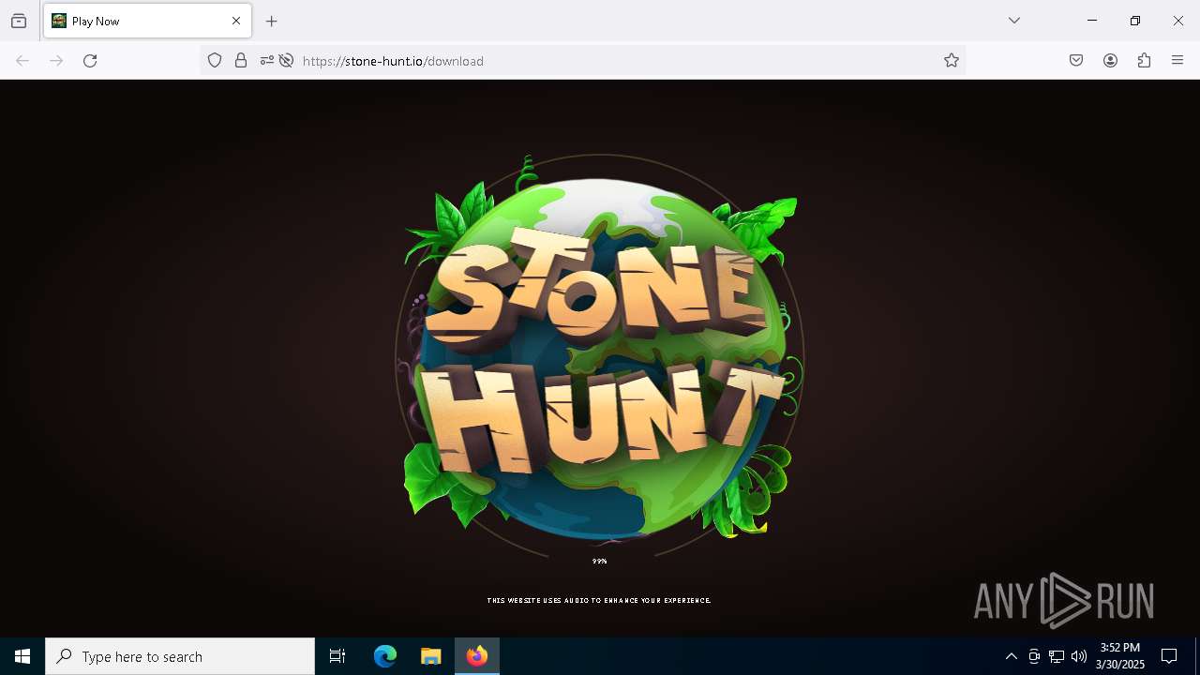Image resolution: width=1200 pixels, height=675 pixels.
Task: Open network status tray icon
Action: [1057, 656]
